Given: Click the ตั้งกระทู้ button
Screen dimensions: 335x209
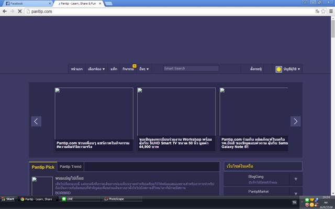Looking at the screenshot, I should pyautogui.click(x=256, y=69).
